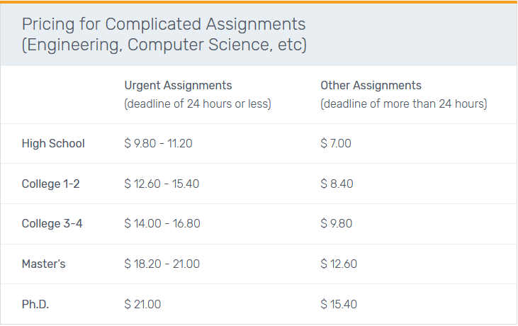Select the $ 15.40 Ph.D. other price
518x326 pixels.
point(339,304)
